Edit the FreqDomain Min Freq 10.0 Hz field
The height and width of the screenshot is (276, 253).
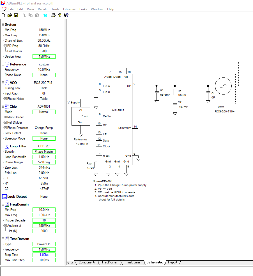pyautogui.click(x=44, y=210)
